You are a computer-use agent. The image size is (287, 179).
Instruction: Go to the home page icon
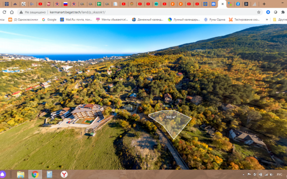(12, 12)
